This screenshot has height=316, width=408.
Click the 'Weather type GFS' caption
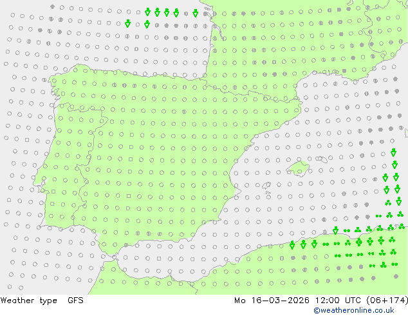point(42,301)
